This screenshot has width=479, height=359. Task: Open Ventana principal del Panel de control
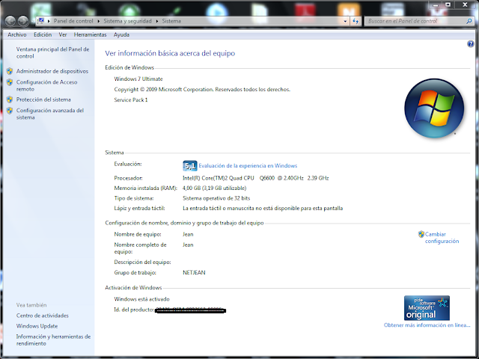52,52
